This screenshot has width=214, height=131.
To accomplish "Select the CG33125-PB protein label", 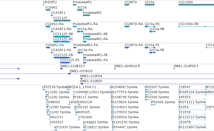I will coord(63,55).
